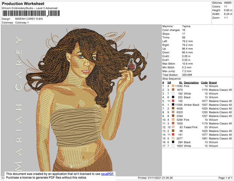Click the 'Page 1 of 1' footer text
234x181 pixels.
tap(225, 178)
